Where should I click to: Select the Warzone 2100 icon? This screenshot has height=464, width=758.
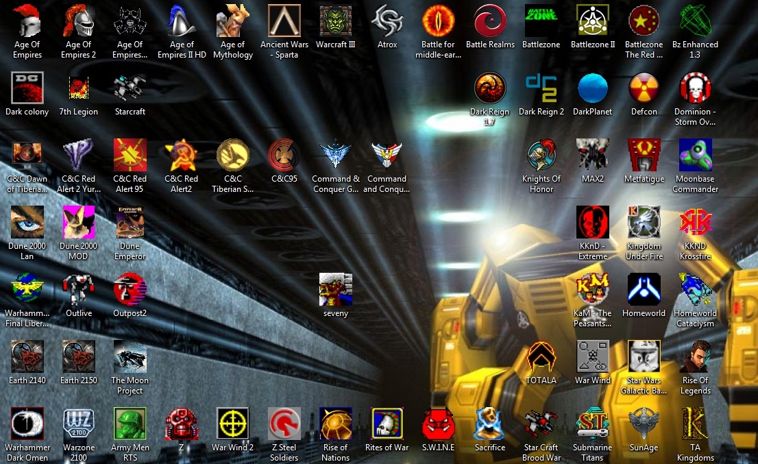tap(78, 424)
